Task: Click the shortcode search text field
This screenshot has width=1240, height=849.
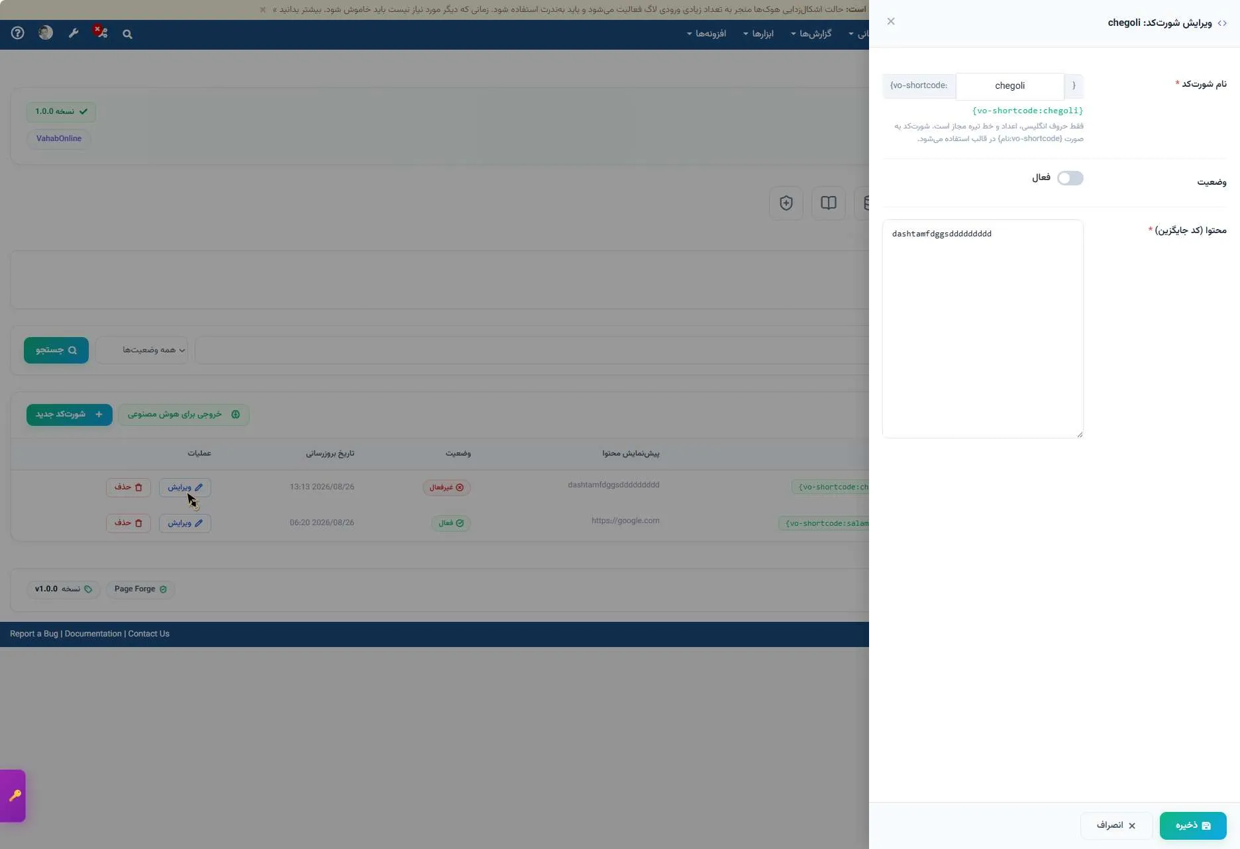Action: point(532,350)
